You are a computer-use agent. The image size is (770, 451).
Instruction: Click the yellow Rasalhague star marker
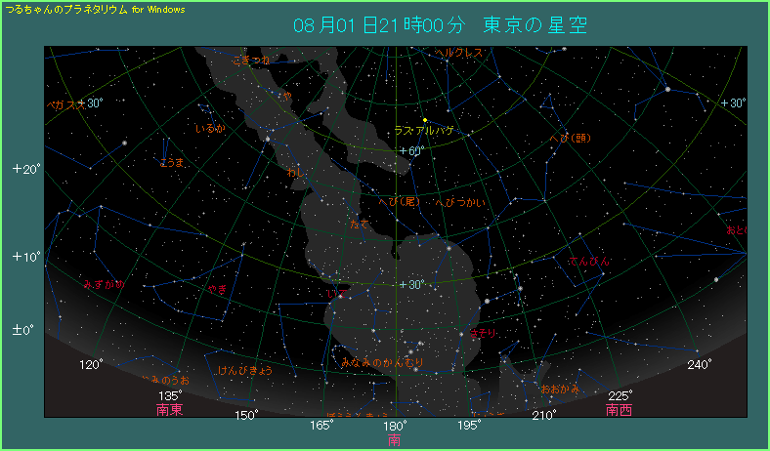(425, 120)
